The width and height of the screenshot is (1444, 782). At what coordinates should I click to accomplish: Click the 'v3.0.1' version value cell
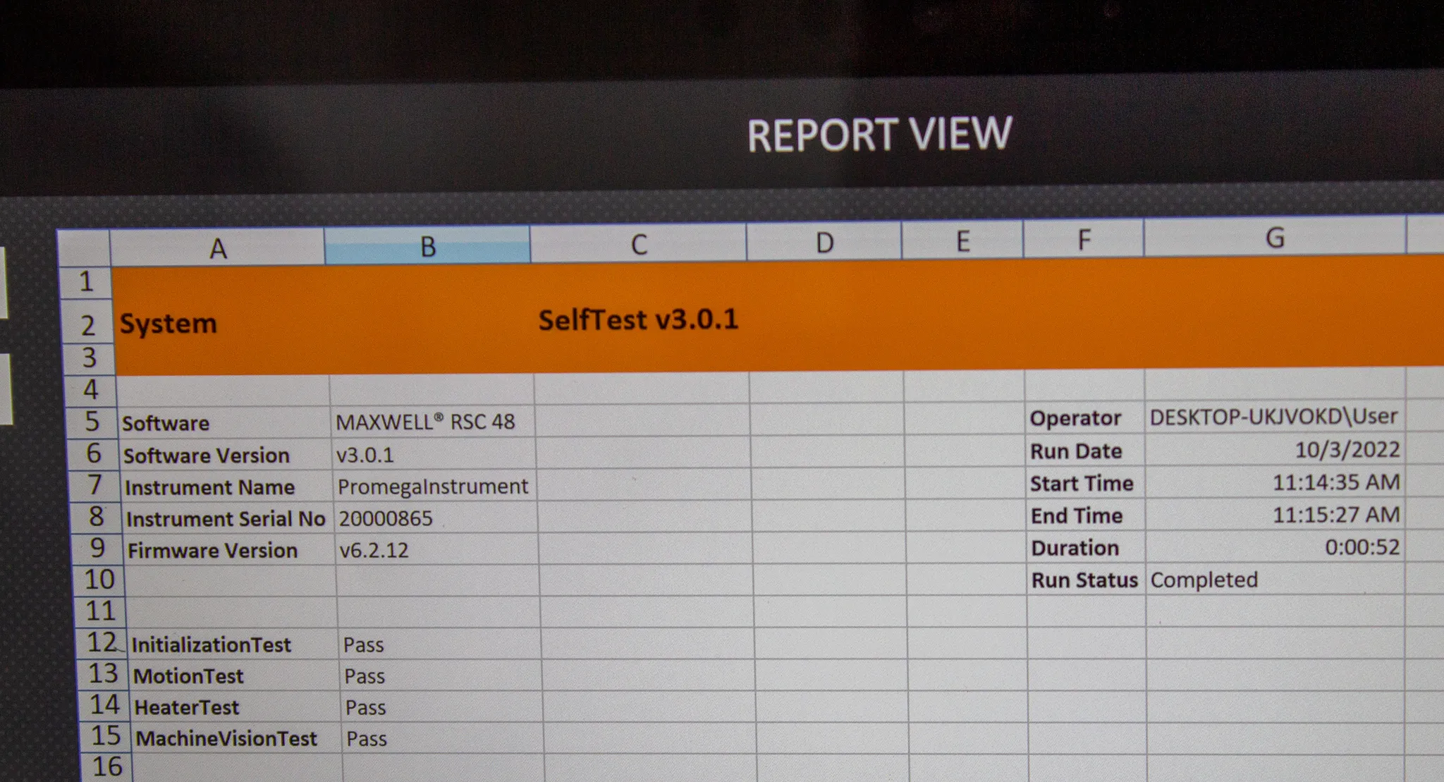pos(434,454)
